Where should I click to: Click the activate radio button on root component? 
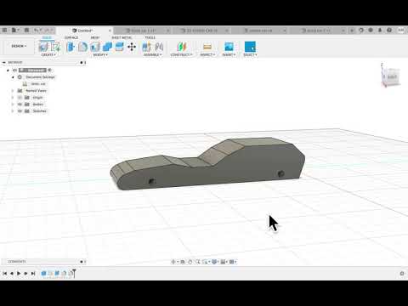(49, 70)
